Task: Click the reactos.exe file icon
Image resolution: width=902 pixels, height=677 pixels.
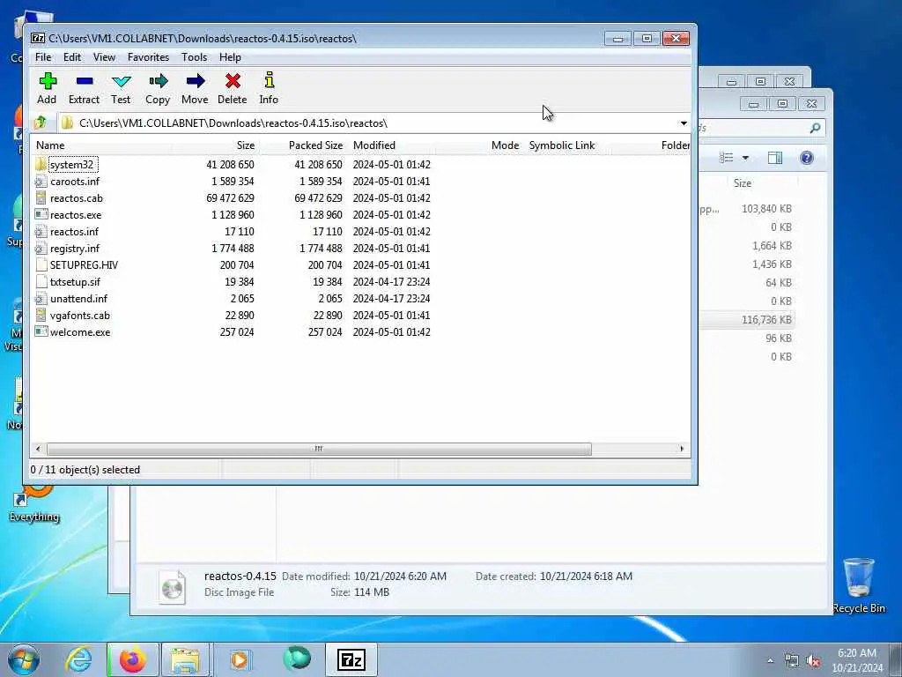Action: (41, 215)
